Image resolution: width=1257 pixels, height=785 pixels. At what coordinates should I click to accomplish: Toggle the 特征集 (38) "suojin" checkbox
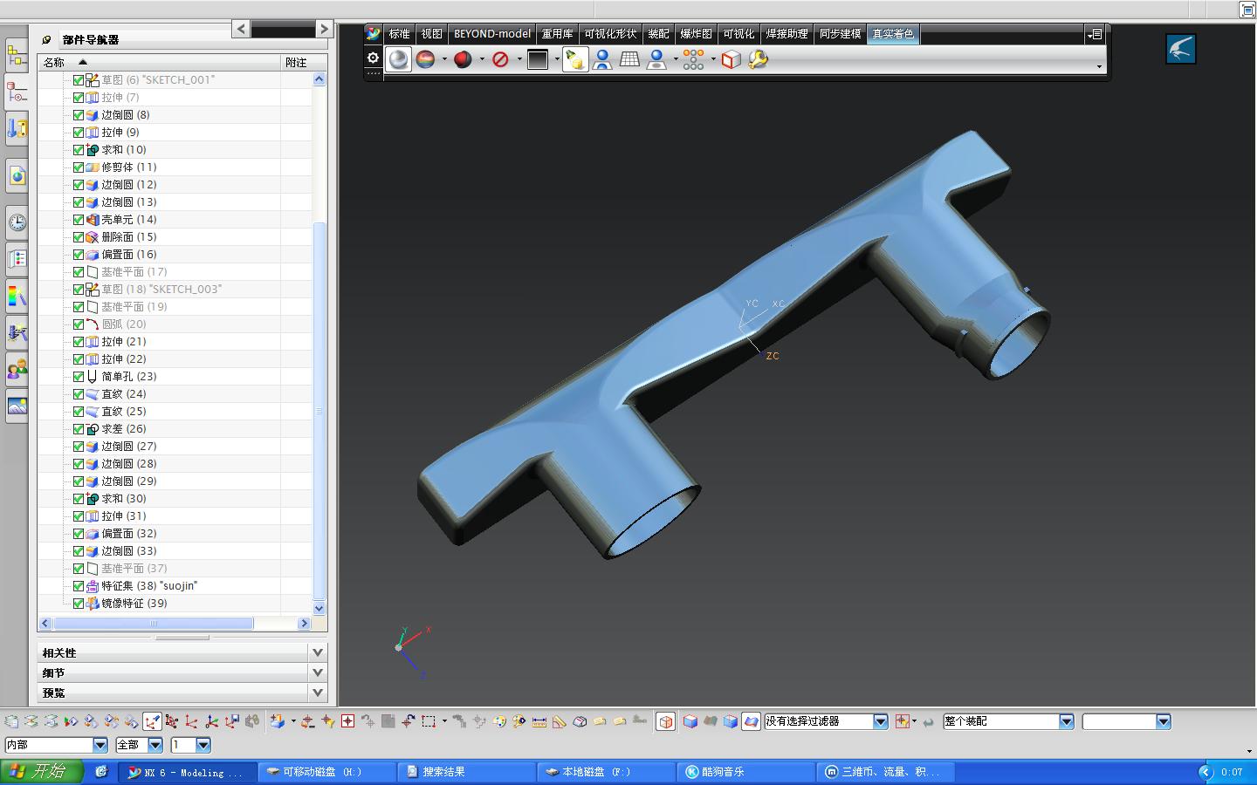click(x=79, y=586)
